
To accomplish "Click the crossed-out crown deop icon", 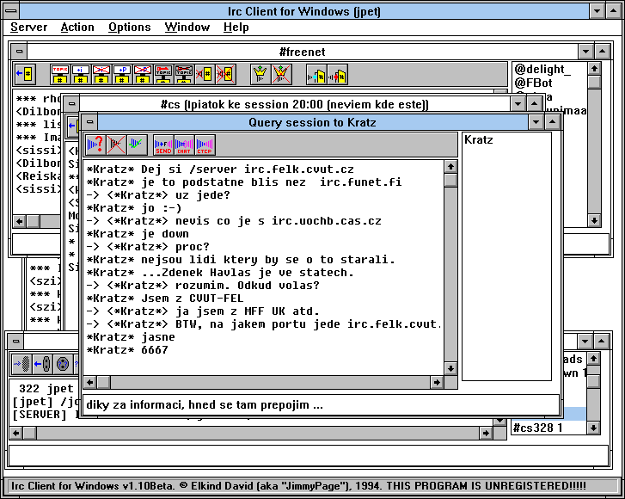I will click(x=281, y=74).
